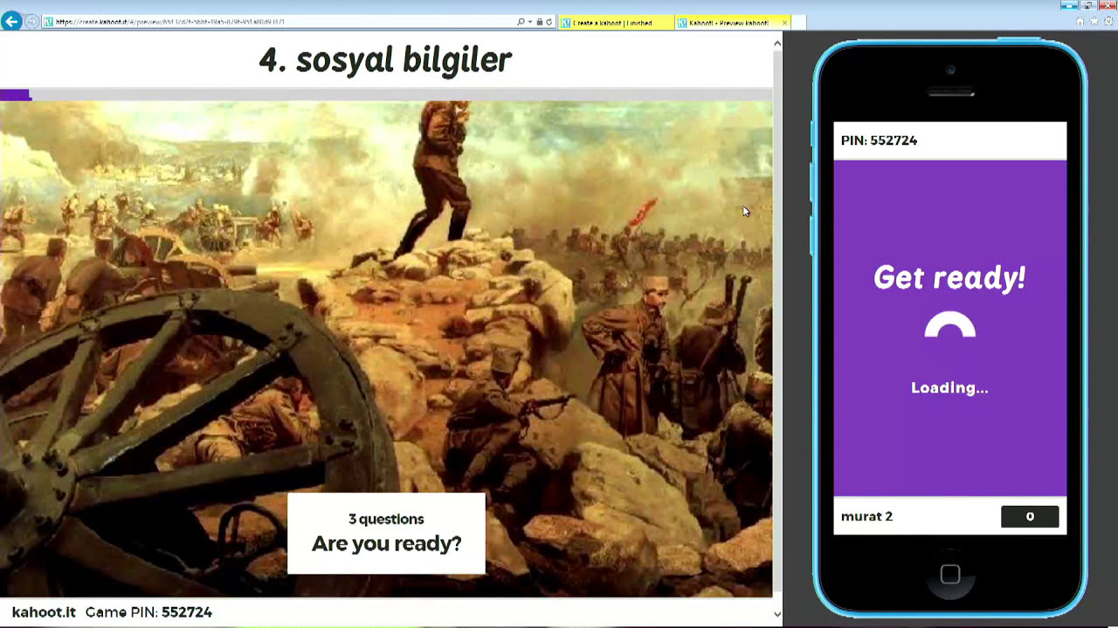This screenshot has width=1118, height=628.
Task: Click the page scrollbar down arrow
Action: [x=777, y=614]
